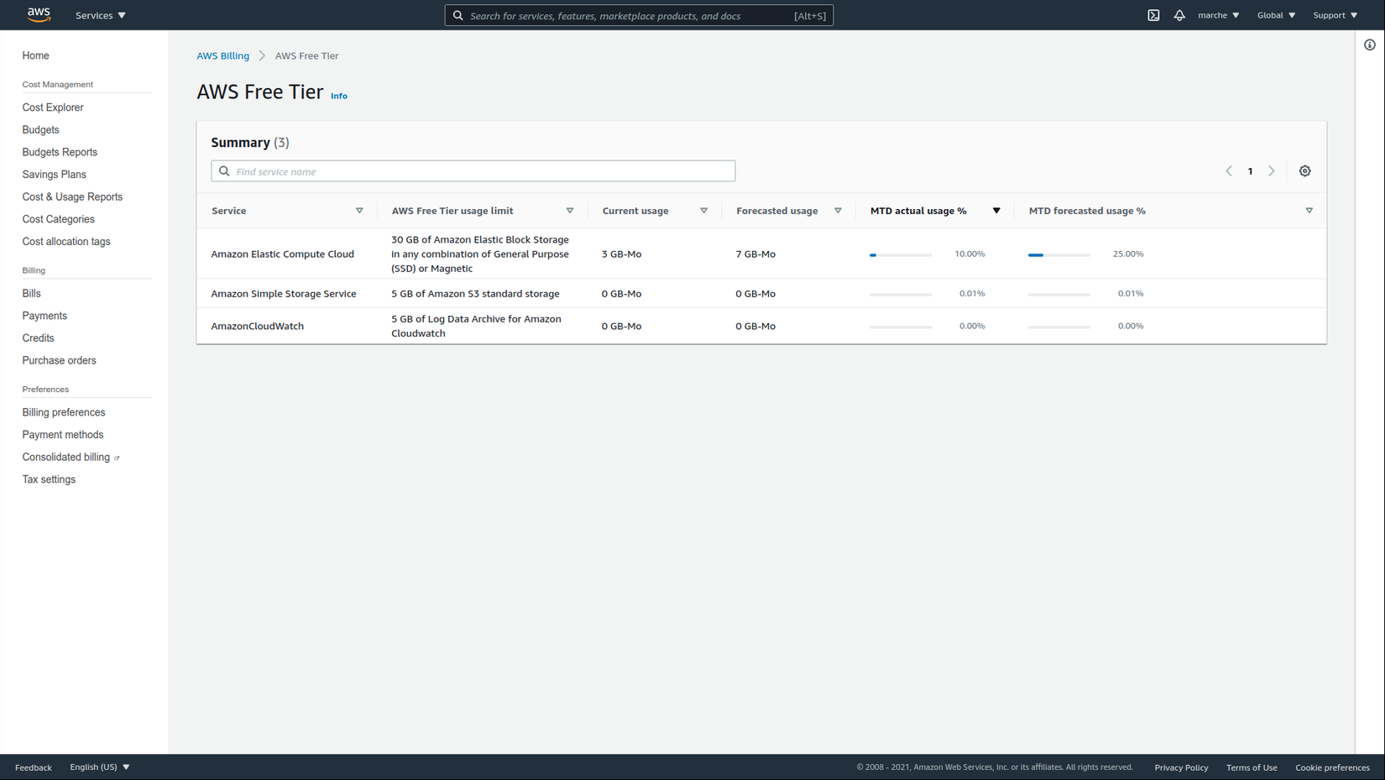This screenshot has height=780, width=1385.
Task: Open Cost & Usage Reports
Action: tap(72, 197)
